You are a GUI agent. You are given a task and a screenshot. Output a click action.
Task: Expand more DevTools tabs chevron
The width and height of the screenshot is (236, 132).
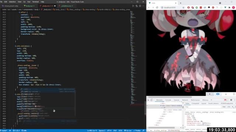tap(211, 100)
